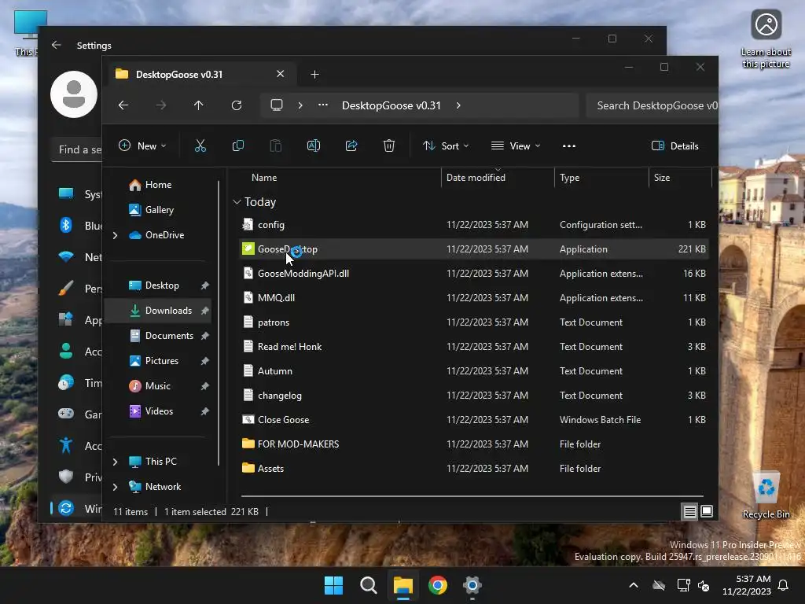Click the Assets folder icon

[248, 468]
